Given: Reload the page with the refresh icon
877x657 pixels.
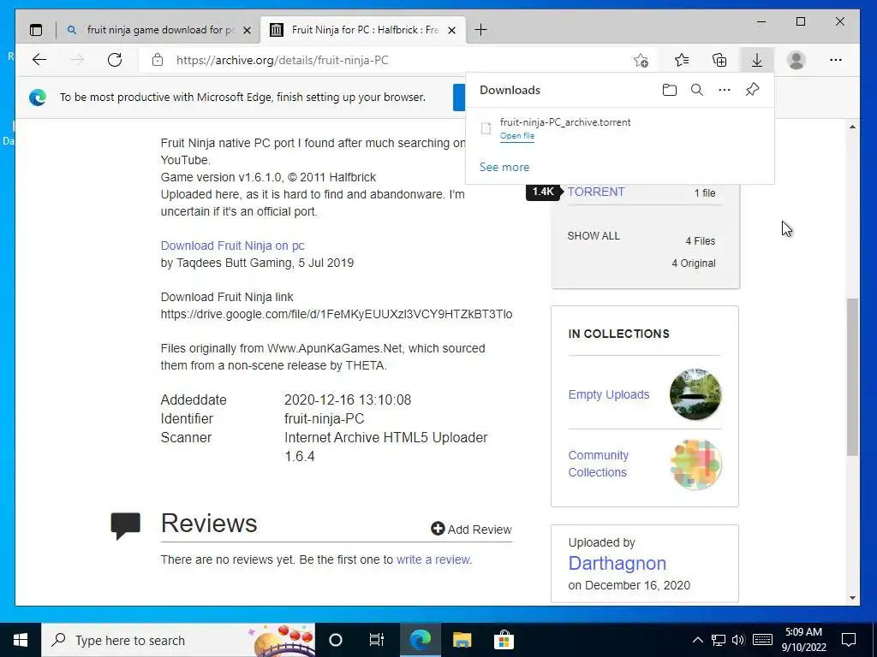Looking at the screenshot, I should 115,60.
